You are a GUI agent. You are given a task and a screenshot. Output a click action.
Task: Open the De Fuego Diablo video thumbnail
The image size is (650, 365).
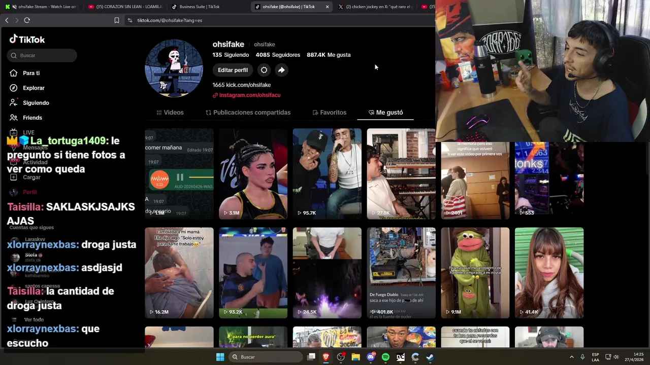coord(401,273)
